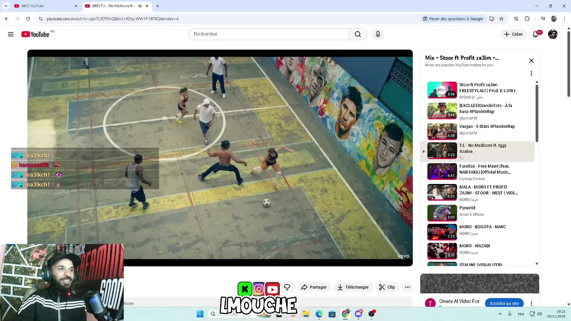Close the Mix playlist panel
The width and height of the screenshot is (571, 321).
pos(531,61)
